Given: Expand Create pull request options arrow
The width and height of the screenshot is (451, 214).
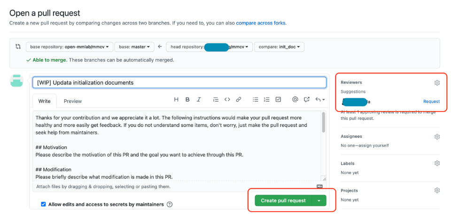Looking at the screenshot, I should [x=319, y=200].
